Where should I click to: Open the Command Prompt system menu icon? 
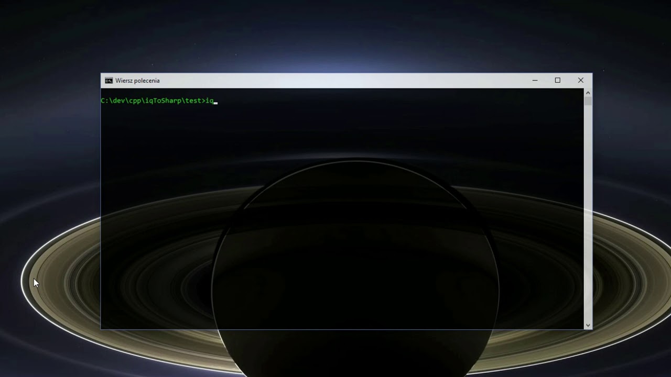[x=109, y=81]
